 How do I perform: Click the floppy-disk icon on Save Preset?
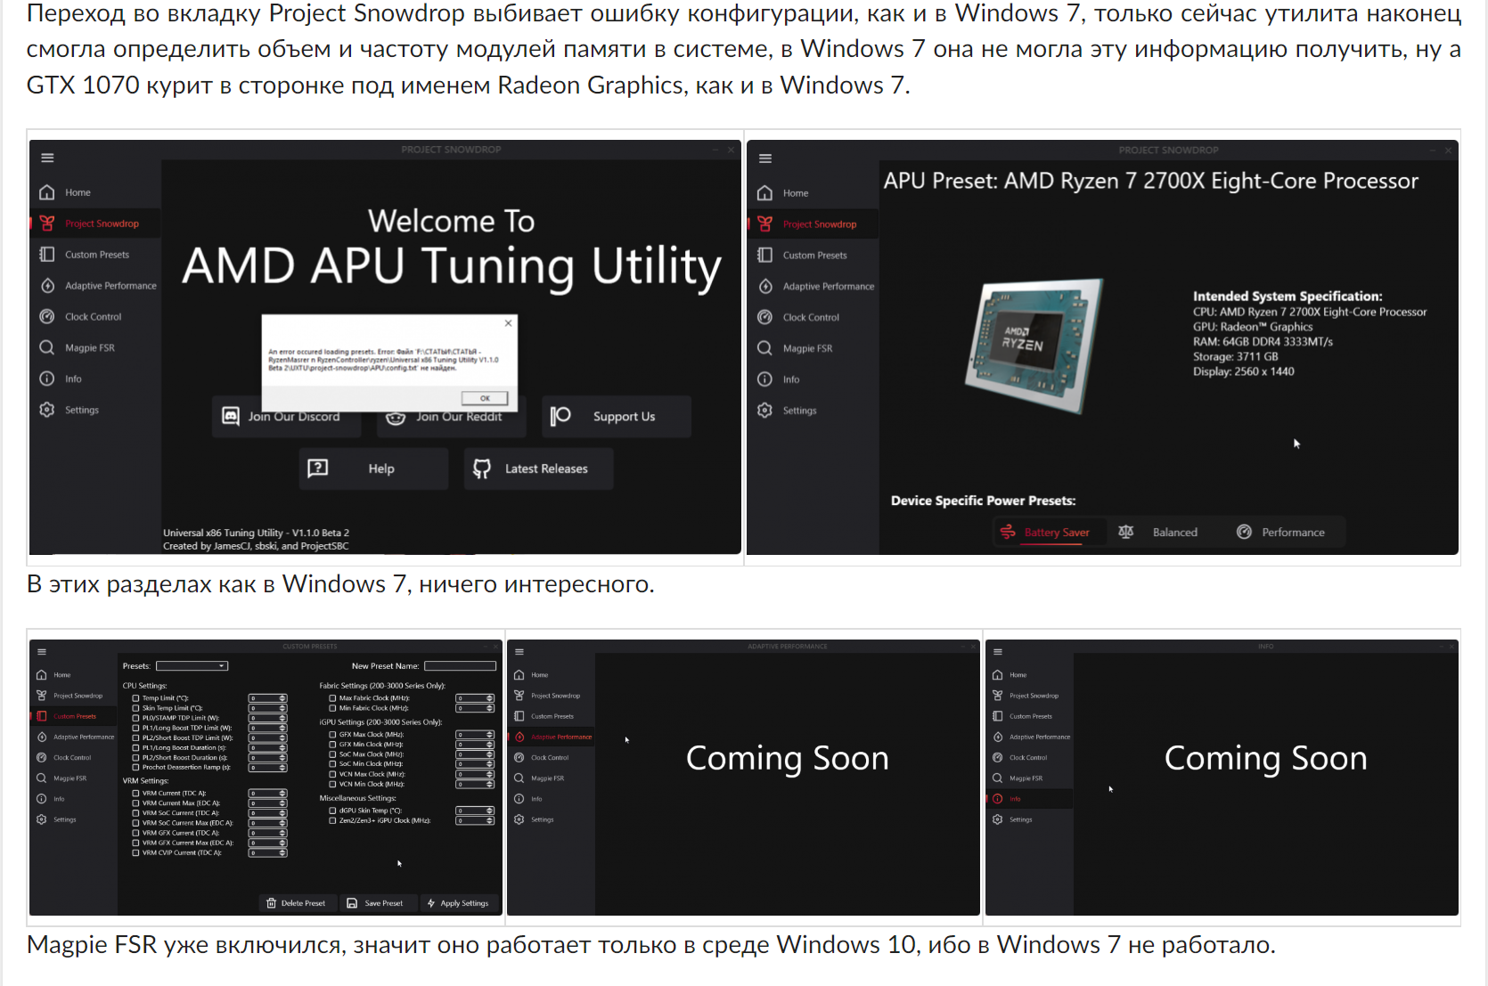pyautogui.click(x=352, y=903)
